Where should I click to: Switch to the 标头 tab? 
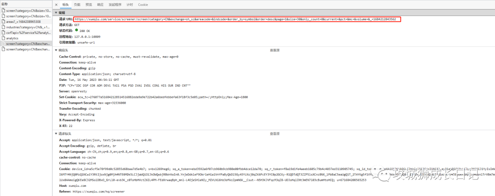[x=66, y=5]
